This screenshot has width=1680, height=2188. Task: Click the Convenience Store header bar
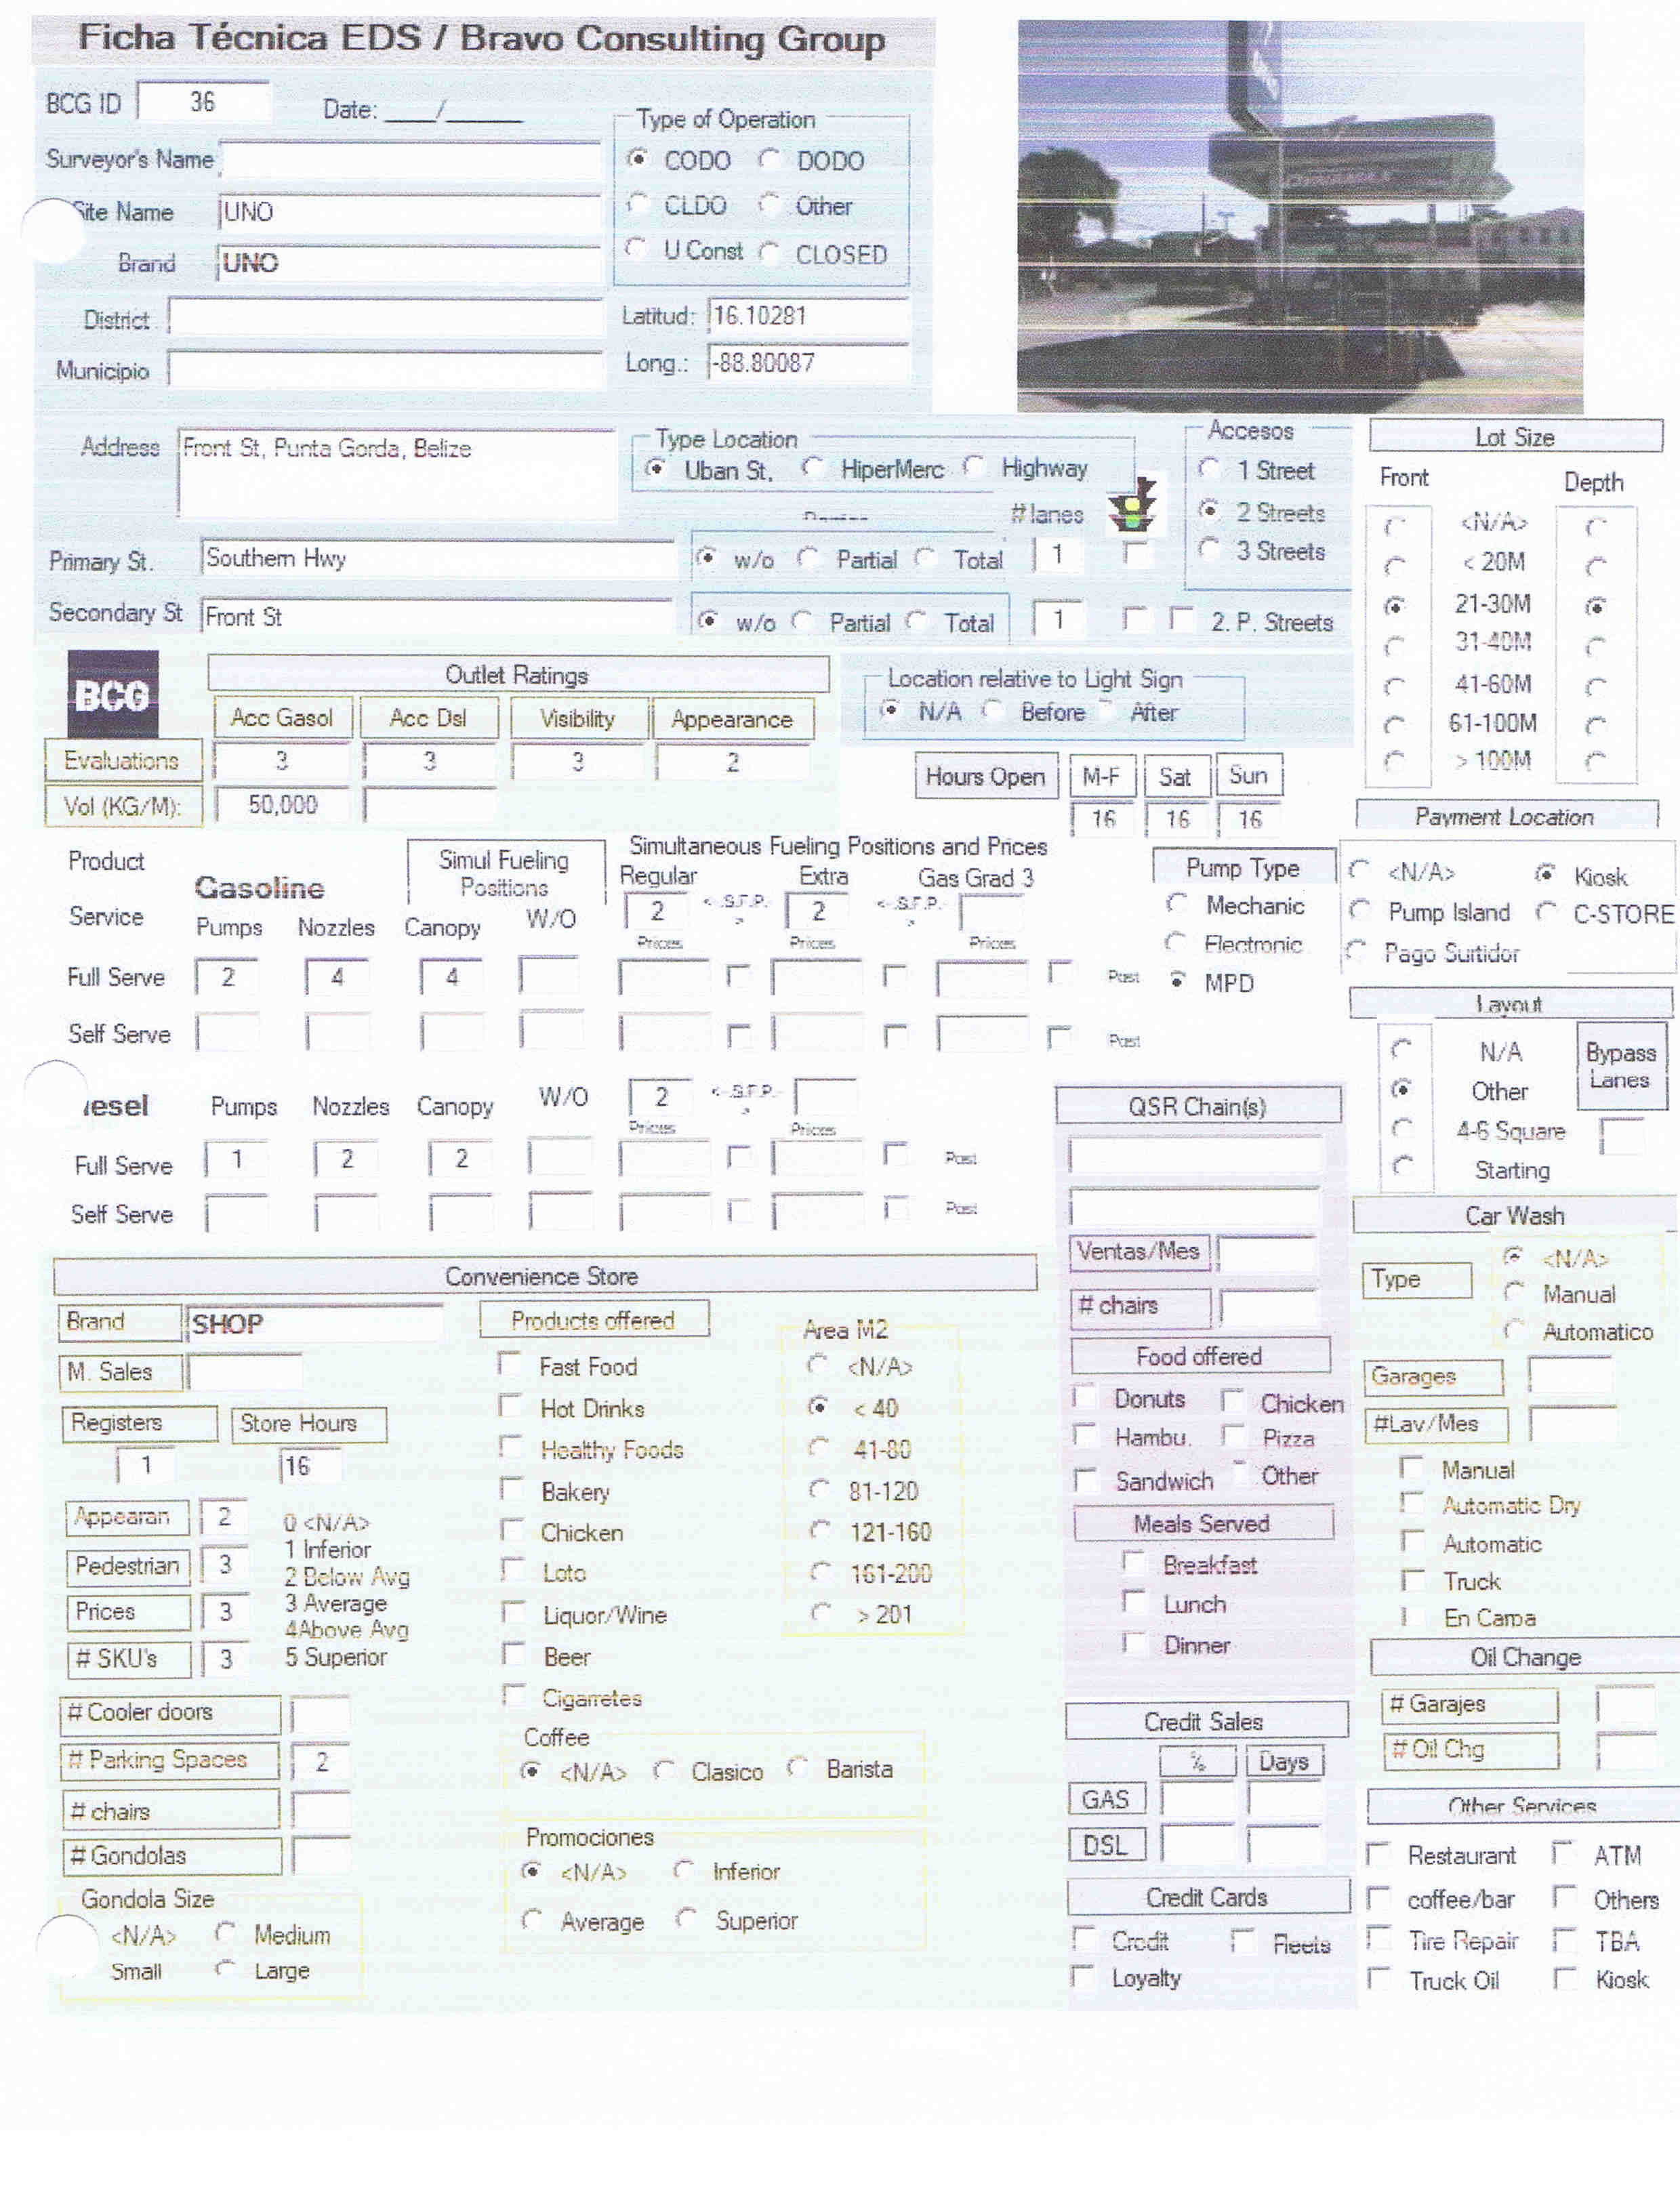[x=545, y=1276]
